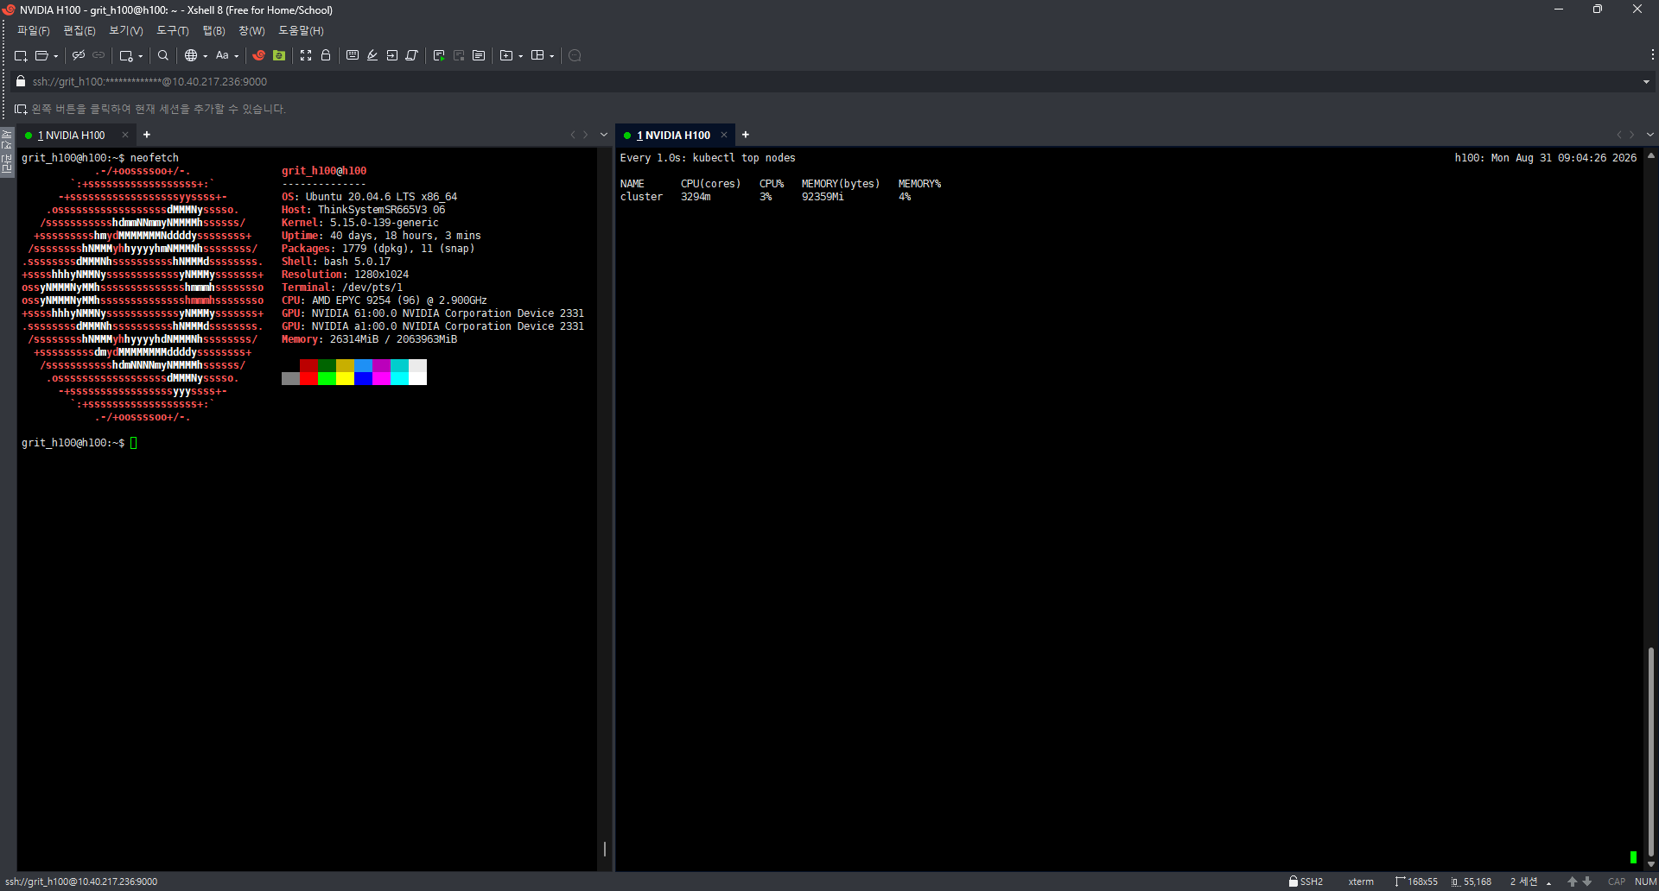Run script with the green play icon

tap(439, 55)
